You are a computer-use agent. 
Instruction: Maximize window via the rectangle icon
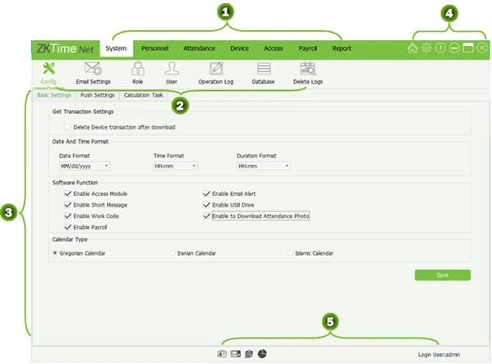point(468,48)
